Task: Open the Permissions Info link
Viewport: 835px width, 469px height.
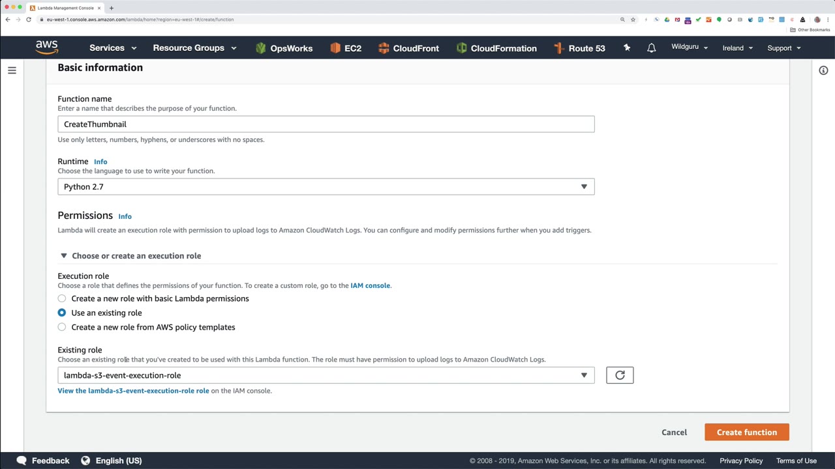Action: point(125,216)
